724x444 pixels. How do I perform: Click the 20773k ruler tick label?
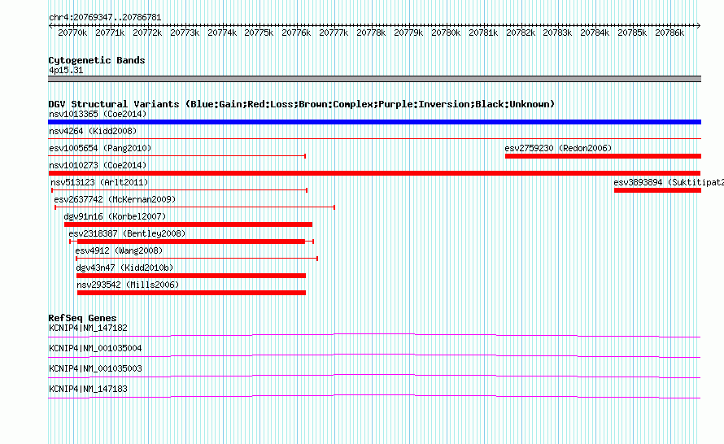point(185,33)
